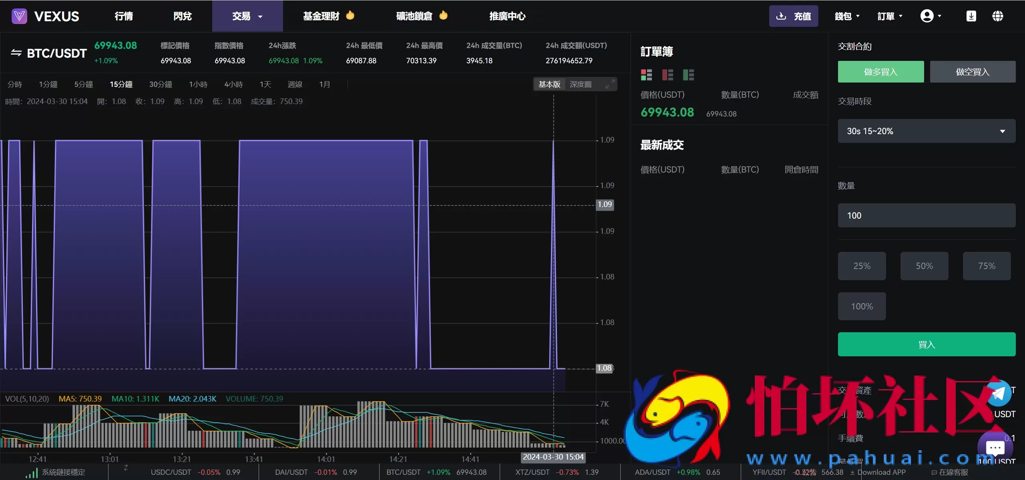Select the 50% amount quick-fill option

point(924,266)
